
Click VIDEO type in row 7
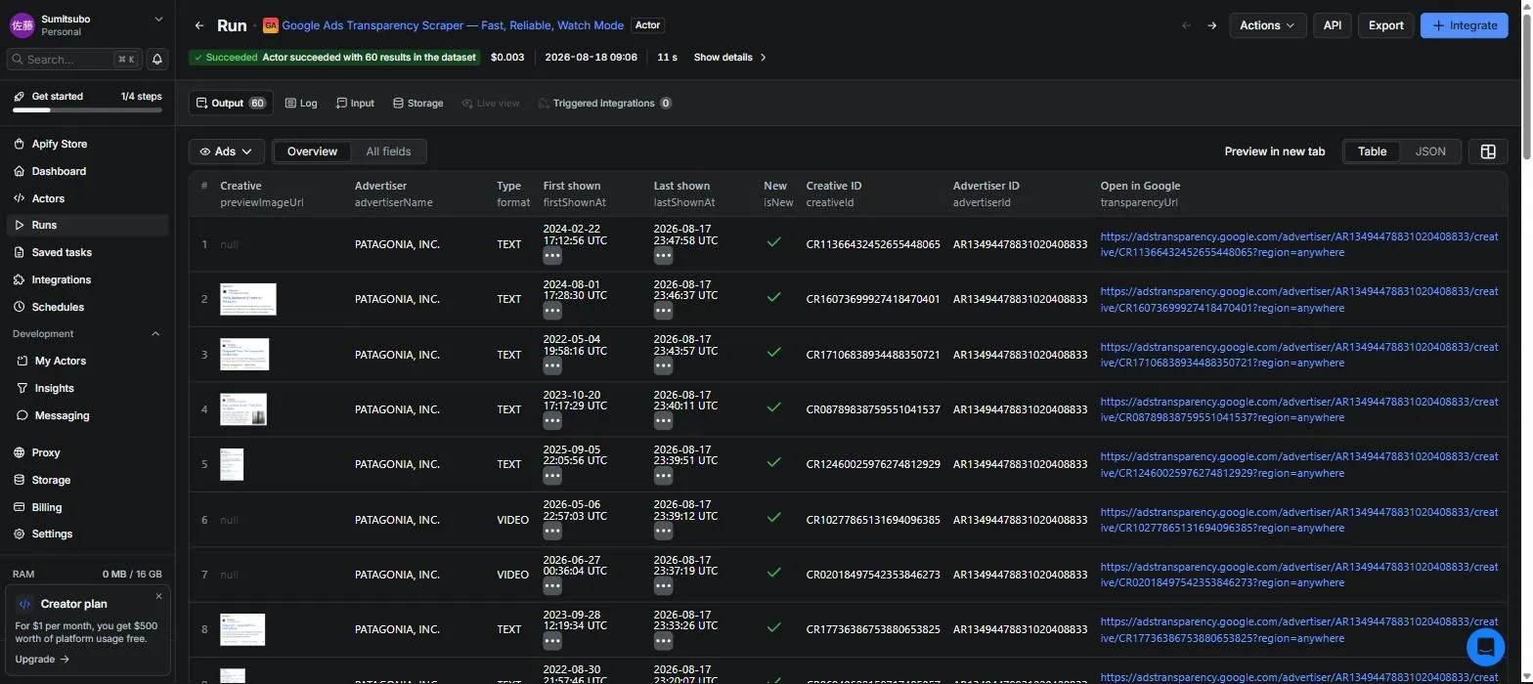point(512,575)
